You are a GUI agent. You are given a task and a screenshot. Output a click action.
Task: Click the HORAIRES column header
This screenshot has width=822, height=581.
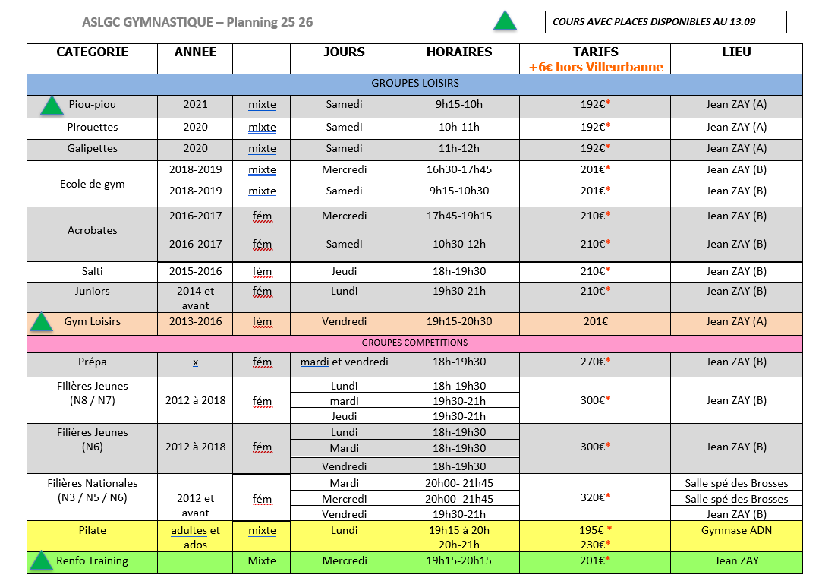[x=458, y=52]
